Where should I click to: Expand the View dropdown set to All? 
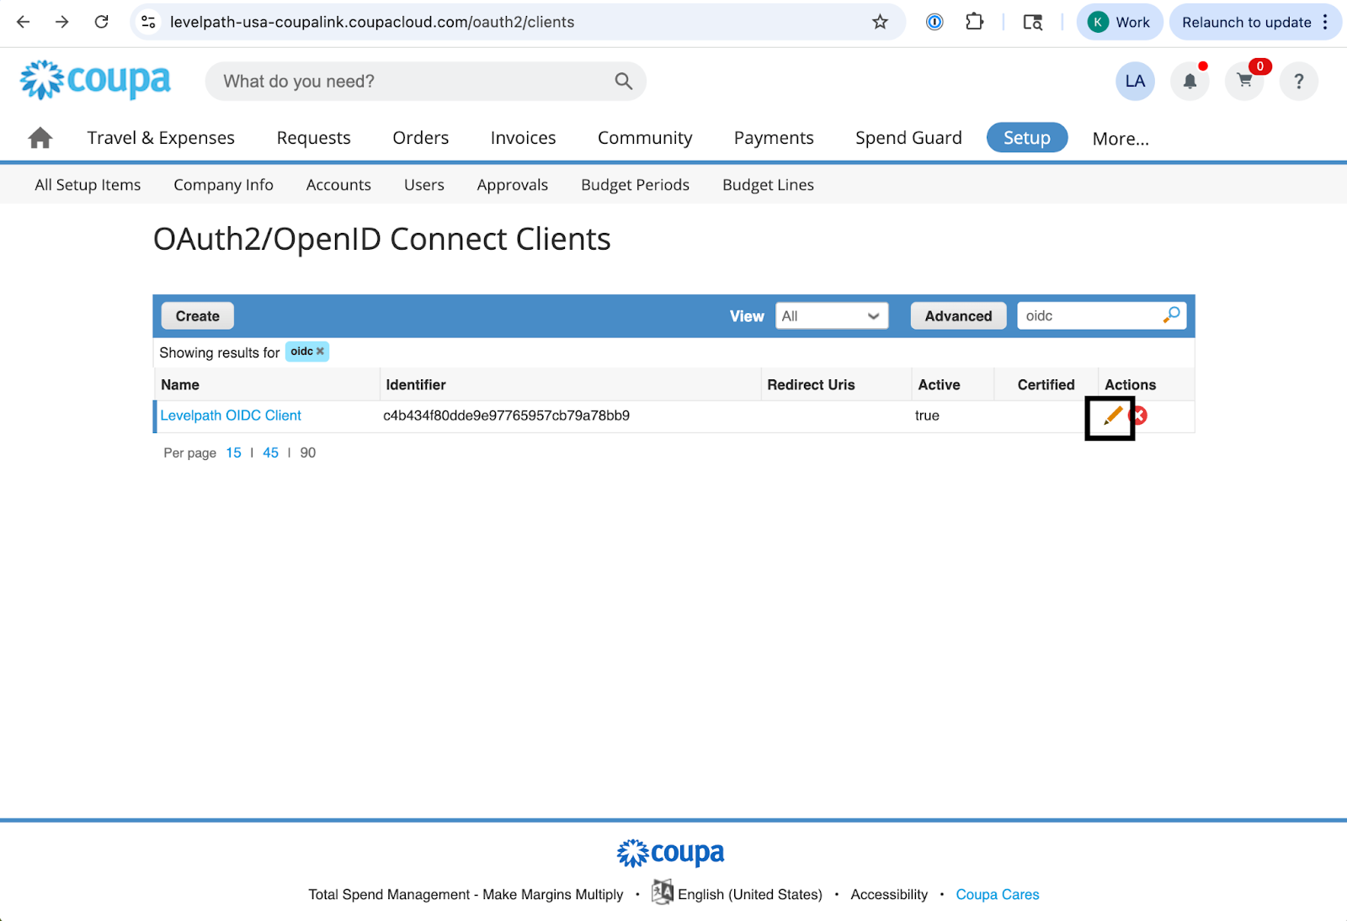click(831, 316)
